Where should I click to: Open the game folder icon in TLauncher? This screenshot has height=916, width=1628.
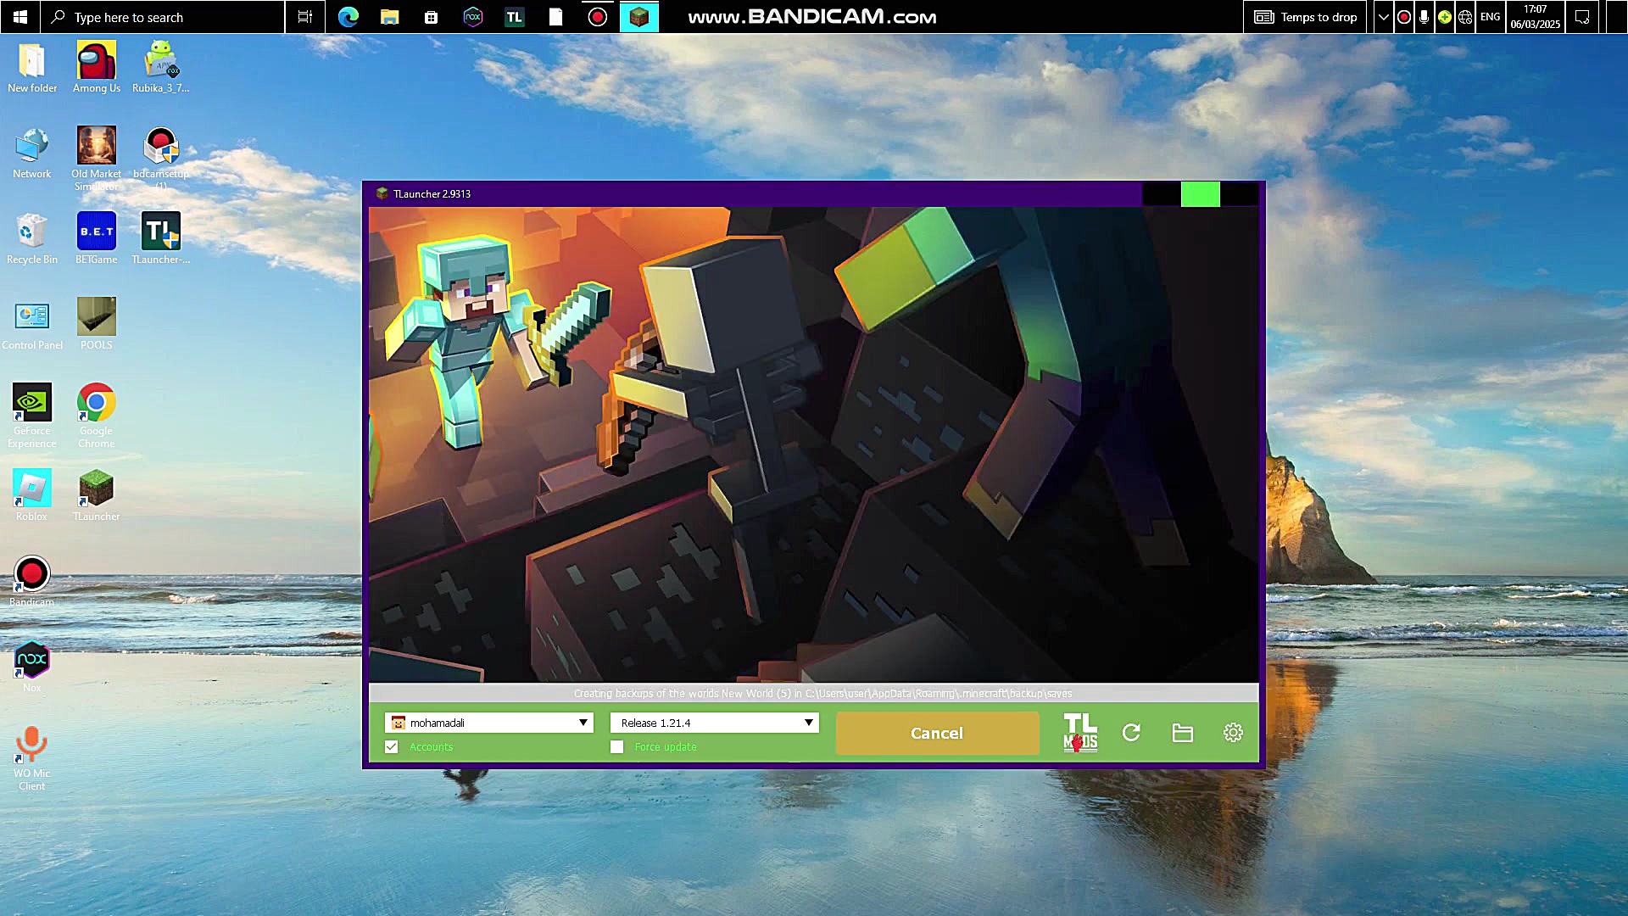[x=1182, y=732]
